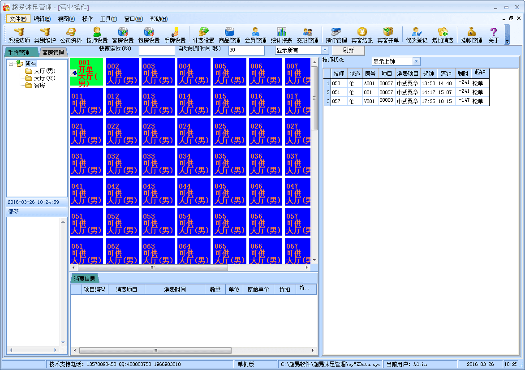Click the 统计报表 statistics report icon
The width and height of the screenshot is (525, 370).
281,35
